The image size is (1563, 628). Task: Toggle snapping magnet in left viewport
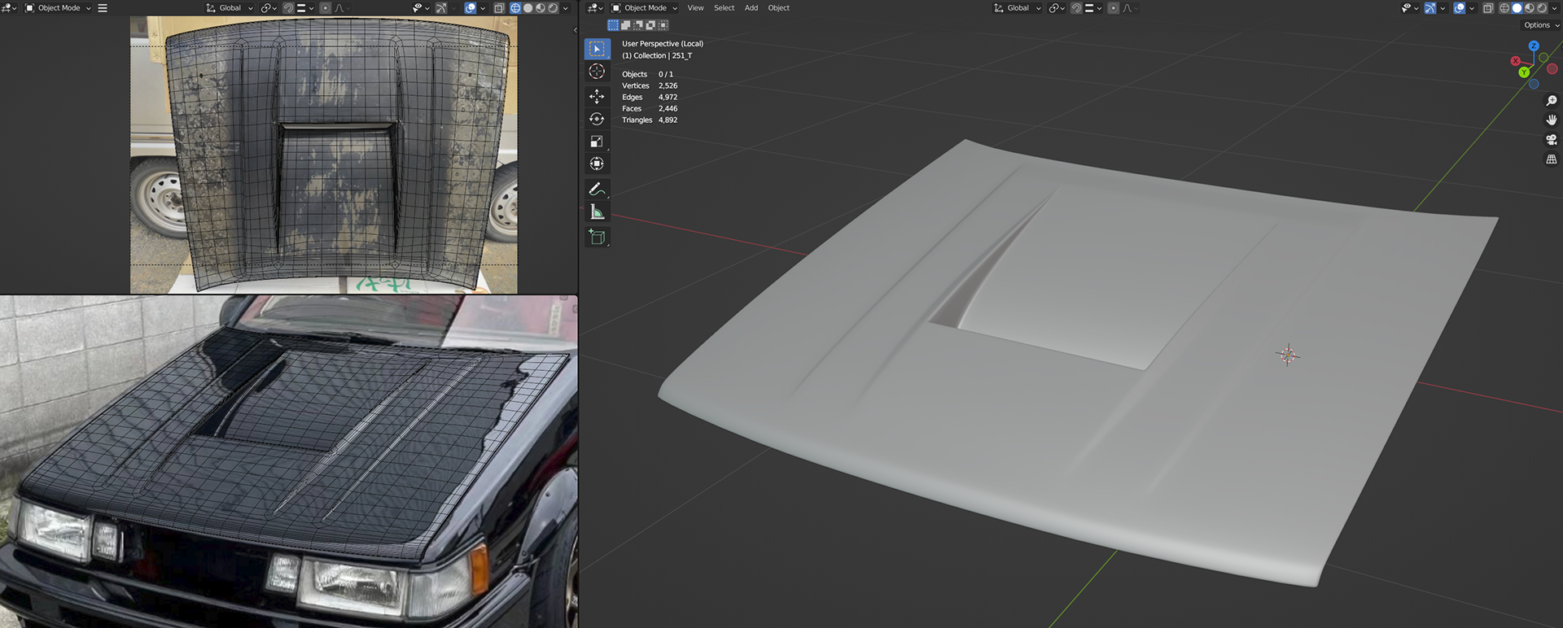(288, 8)
